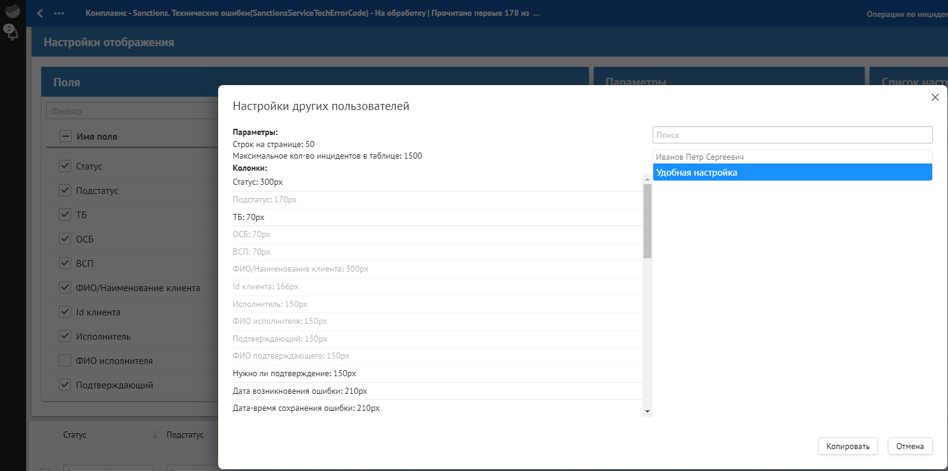Toggle the Имя поля select-all checkbox
The height and width of the screenshot is (471, 948).
(x=65, y=137)
